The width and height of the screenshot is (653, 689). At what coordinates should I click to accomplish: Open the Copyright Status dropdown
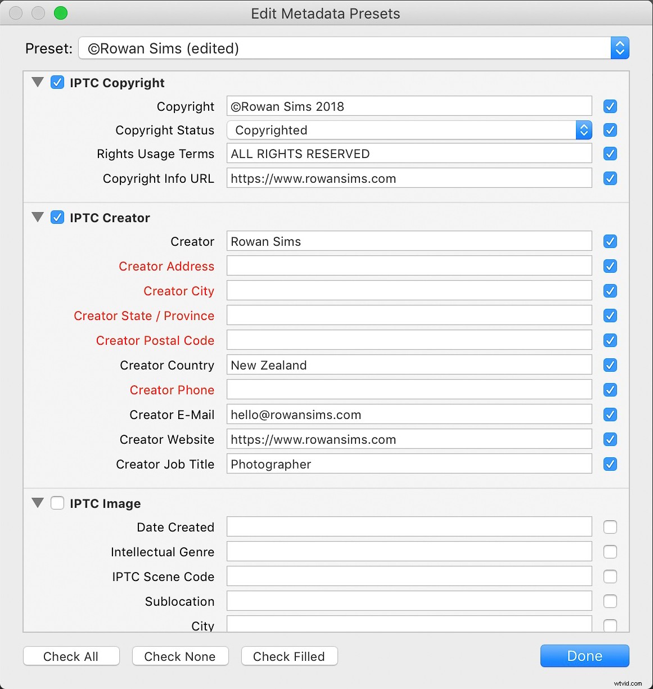(x=584, y=130)
